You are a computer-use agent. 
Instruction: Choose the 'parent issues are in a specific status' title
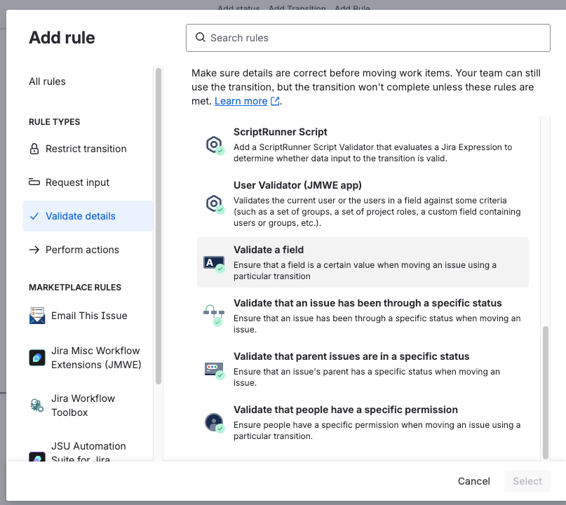tap(351, 356)
